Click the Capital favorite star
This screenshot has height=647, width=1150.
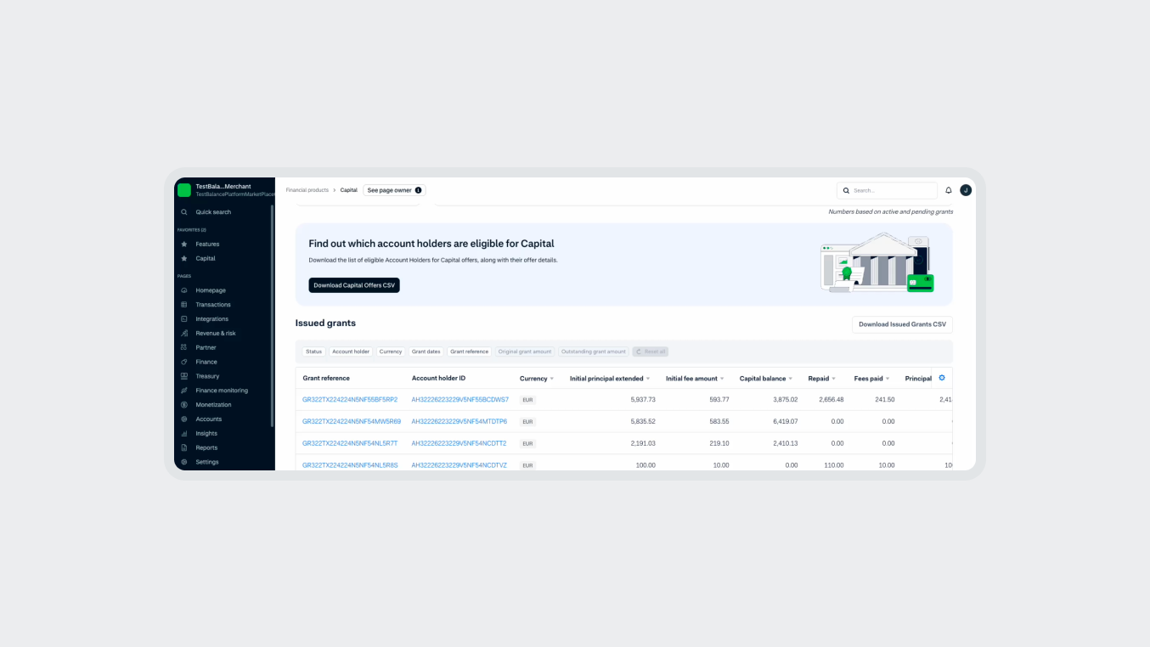185,258
